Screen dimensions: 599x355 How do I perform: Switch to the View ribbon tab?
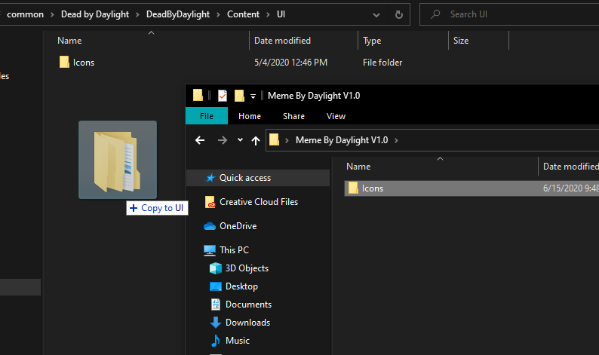[x=336, y=116]
